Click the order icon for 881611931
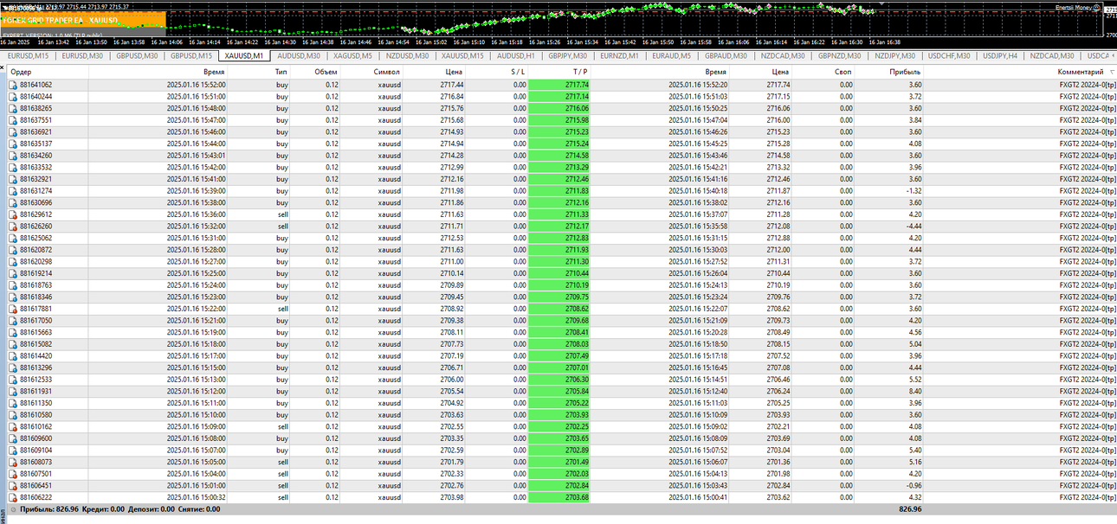This screenshot has height=524, width=1117. (x=13, y=391)
